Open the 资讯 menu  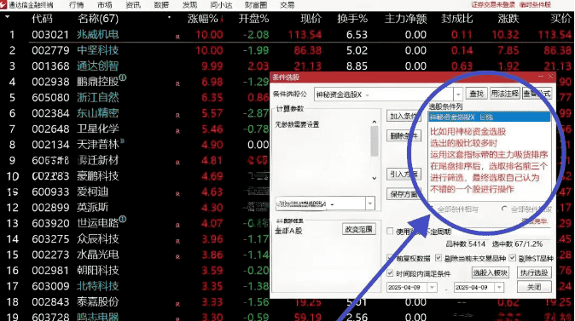(x=133, y=5)
